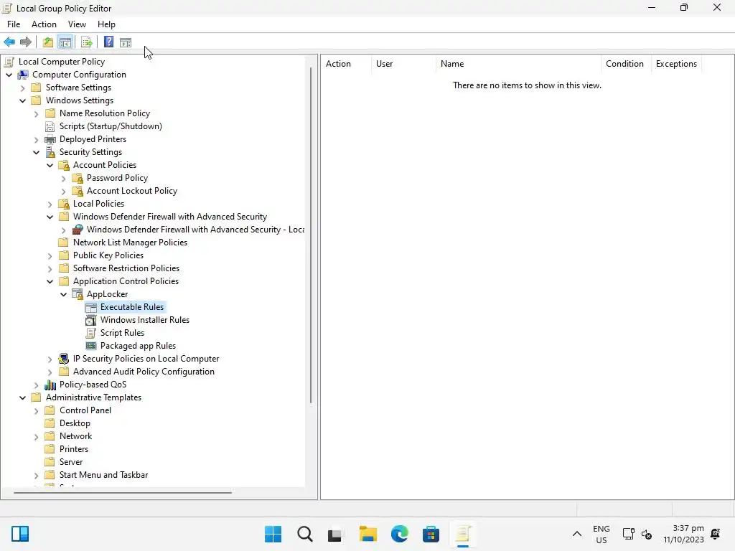Select Network List Manager Policies
Image resolution: width=735 pixels, height=551 pixels.
pyautogui.click(x=131, y=242)
